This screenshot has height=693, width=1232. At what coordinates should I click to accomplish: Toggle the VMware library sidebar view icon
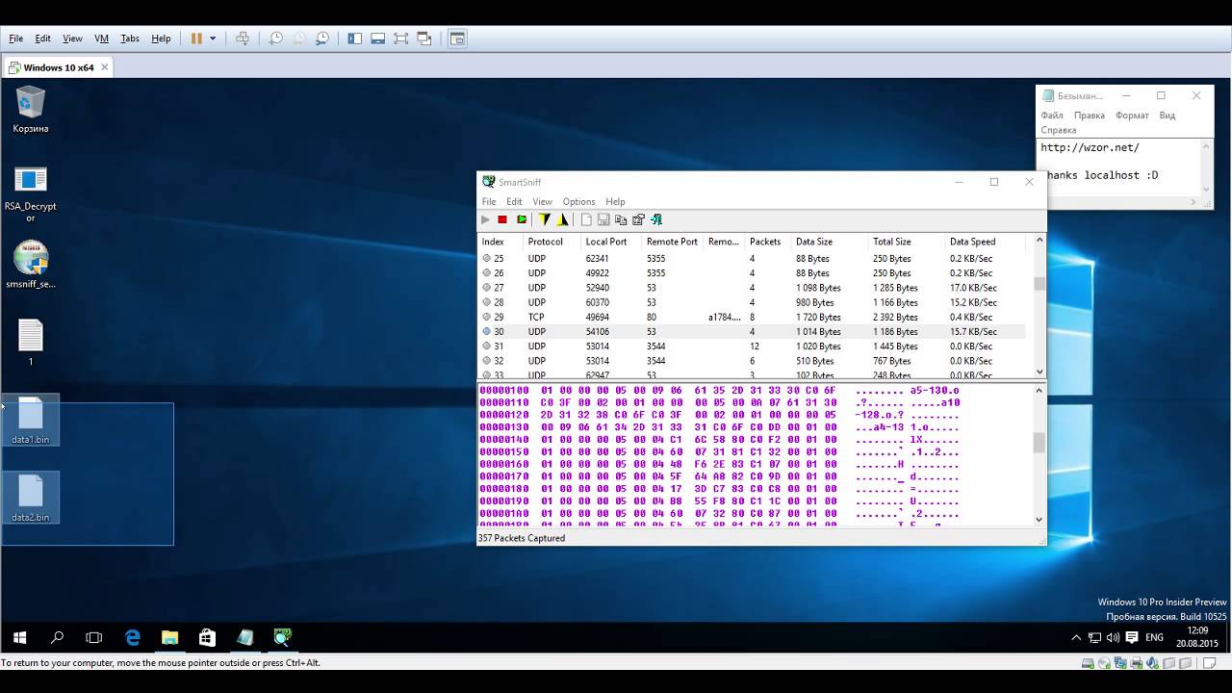tap(355, 38)
